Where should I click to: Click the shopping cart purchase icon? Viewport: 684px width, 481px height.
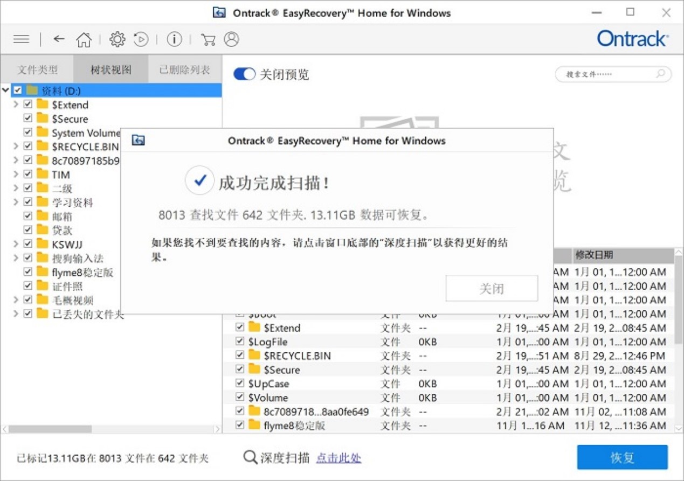point(208,39)
